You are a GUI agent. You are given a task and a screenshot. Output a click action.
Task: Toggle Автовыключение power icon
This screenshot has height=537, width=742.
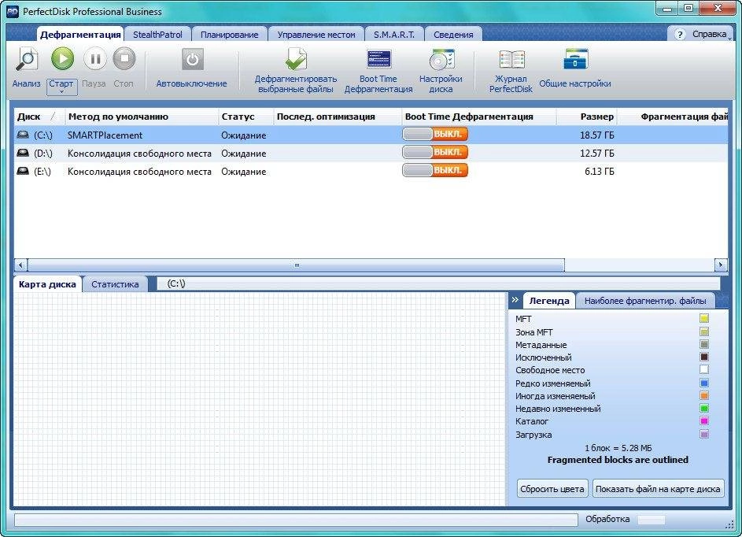click(192, 60)
